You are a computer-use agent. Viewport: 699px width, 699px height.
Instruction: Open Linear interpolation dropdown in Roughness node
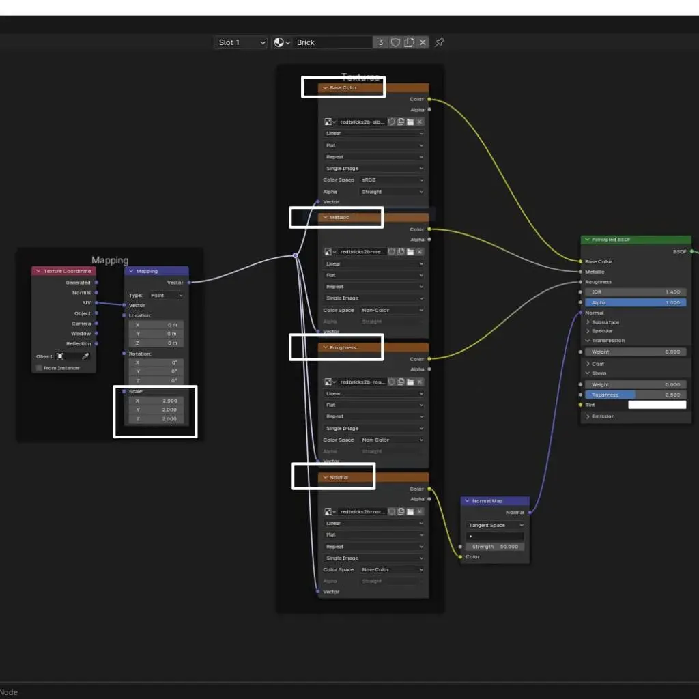click(373, 394)
